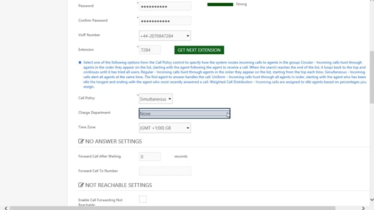
Task: Click the 'seconds' text after waiting field
Action: 181,156
